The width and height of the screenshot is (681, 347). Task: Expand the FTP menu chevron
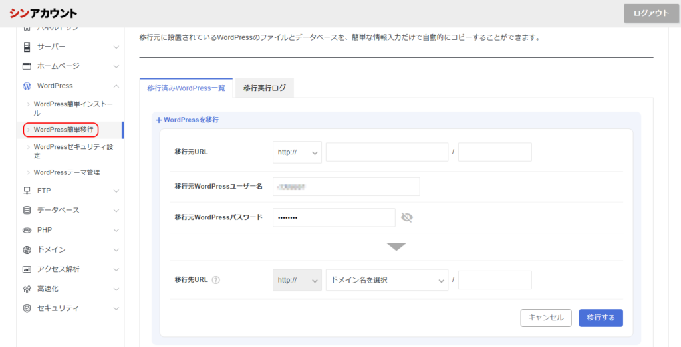(116, 191)
